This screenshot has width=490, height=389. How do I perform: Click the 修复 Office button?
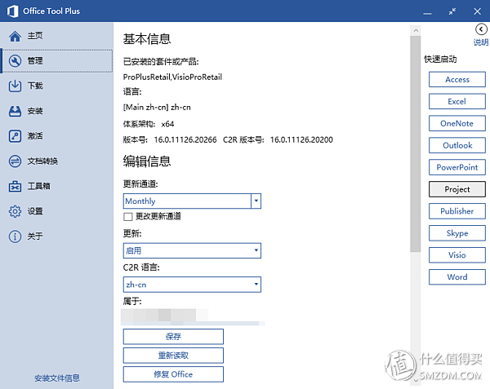(x=173, y=374)
